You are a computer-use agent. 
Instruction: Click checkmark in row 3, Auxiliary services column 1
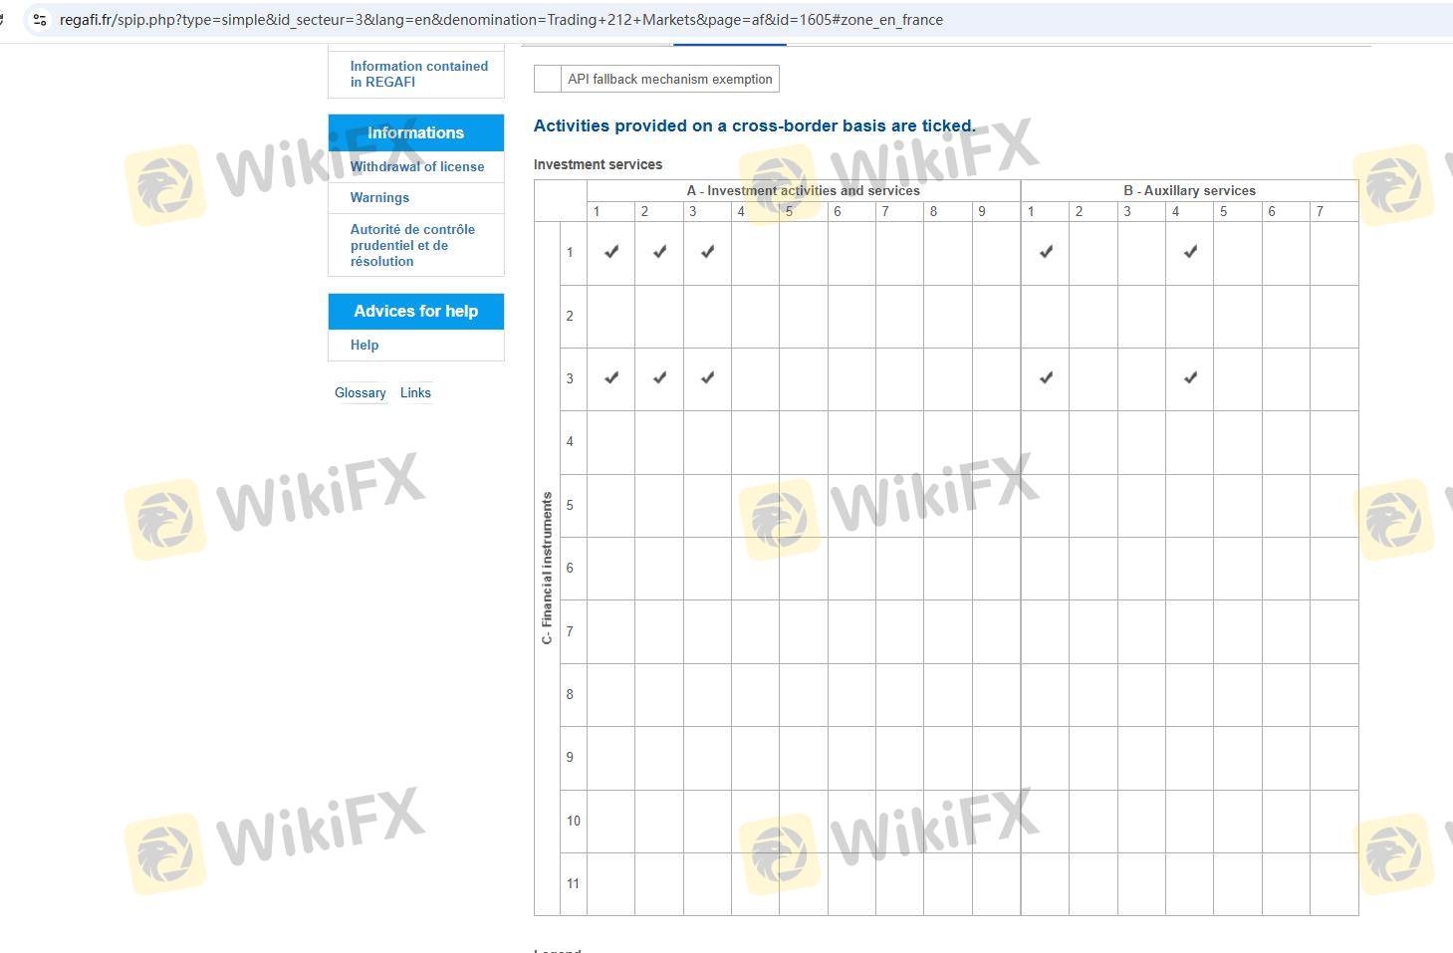click(1046, 378)
